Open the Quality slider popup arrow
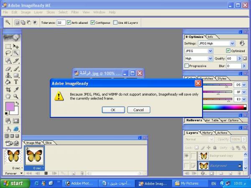The image size is (251, 188). point(239,58)
